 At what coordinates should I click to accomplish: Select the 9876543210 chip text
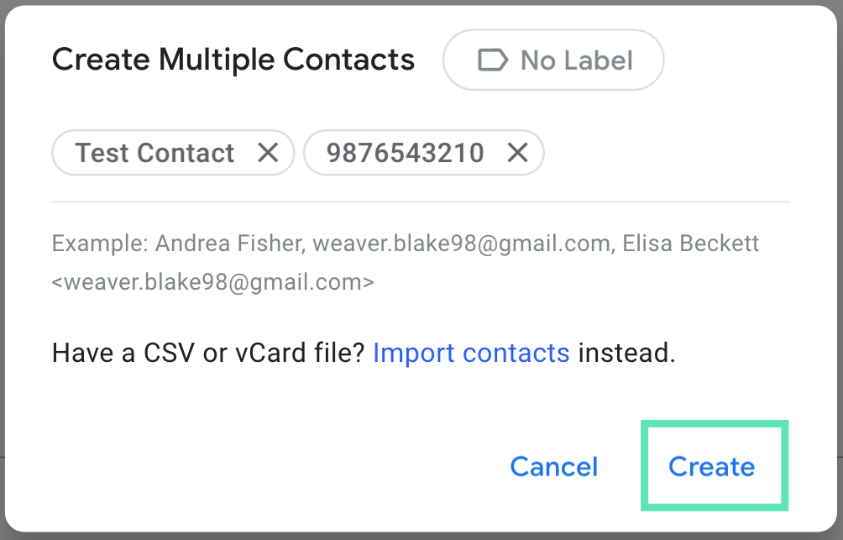tap(405, 153)
